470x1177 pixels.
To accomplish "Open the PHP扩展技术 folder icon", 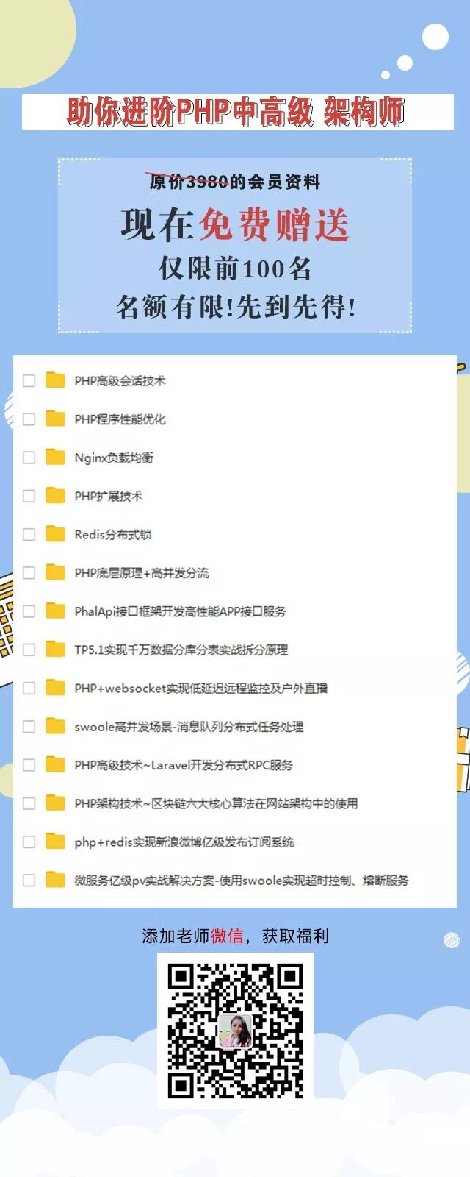I will 55,494.
